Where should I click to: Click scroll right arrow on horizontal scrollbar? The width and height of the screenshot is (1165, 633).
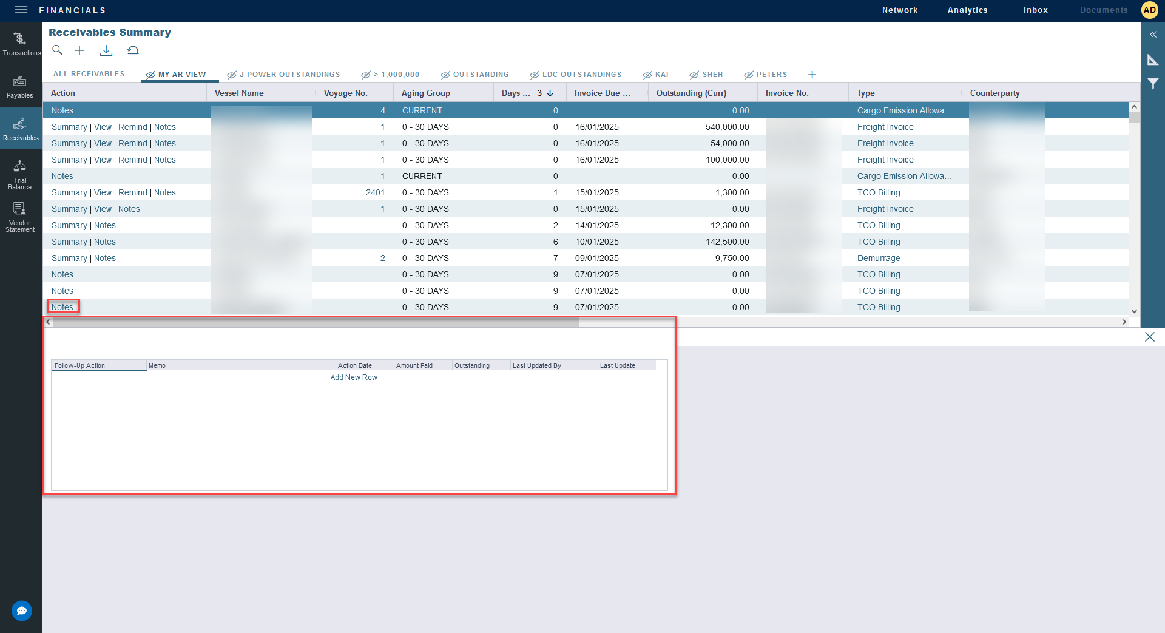pos(1124,322)
